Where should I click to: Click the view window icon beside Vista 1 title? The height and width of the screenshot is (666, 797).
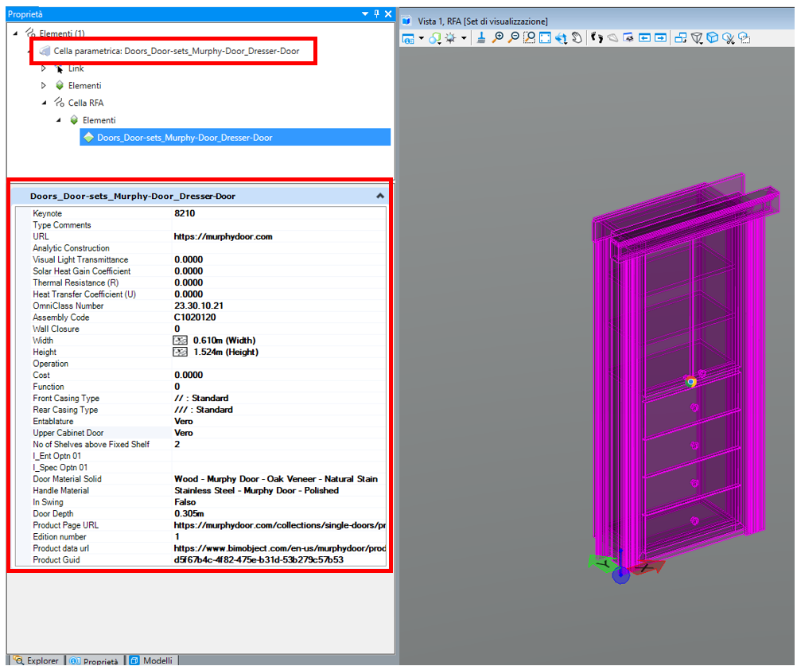pyautogui.click(x=406, y=21)
